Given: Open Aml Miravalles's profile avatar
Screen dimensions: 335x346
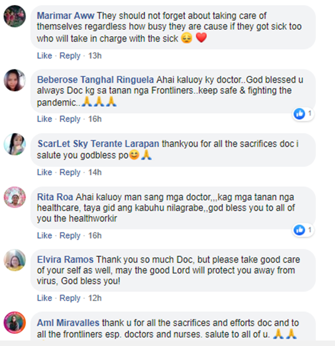Looking at the screenshot, I should (x=15, y=322).
